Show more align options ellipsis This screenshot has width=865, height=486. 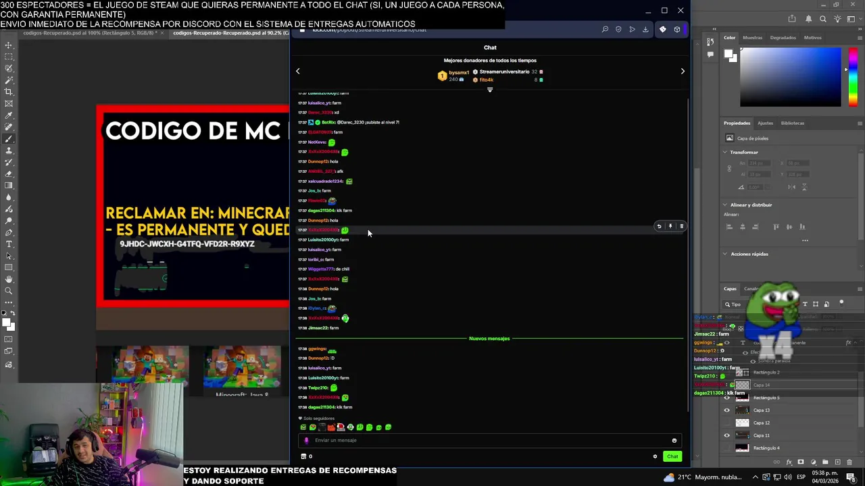pyautogui.click(x=805, y=240)
